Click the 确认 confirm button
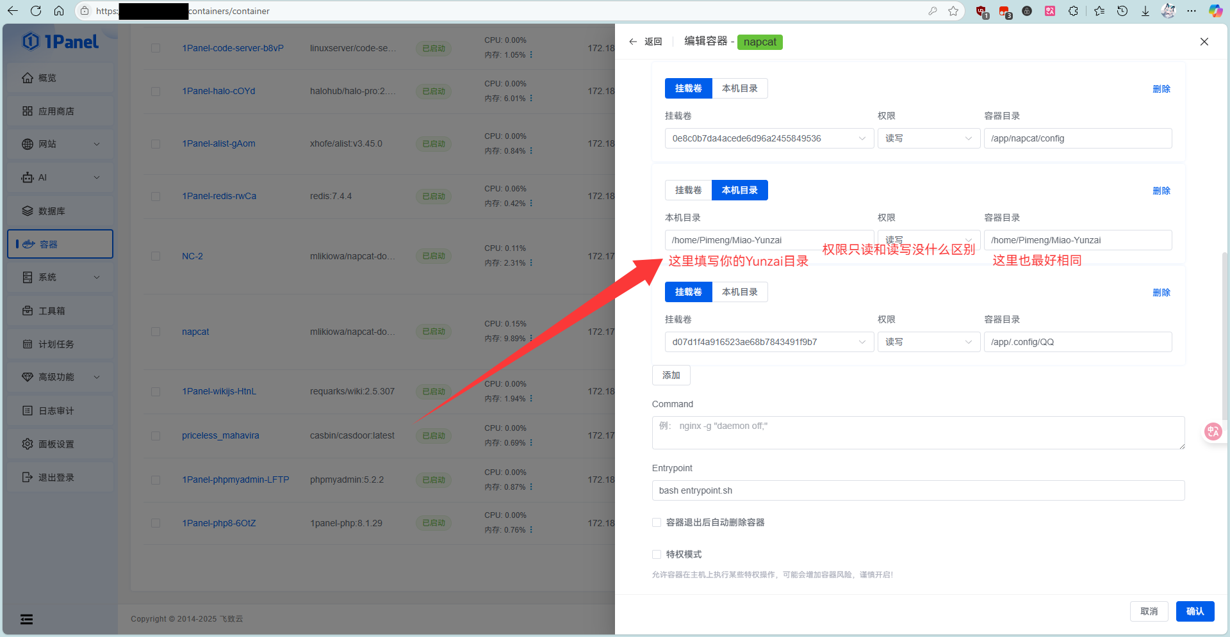The image size is (1230, 637). pos(1195,611)
